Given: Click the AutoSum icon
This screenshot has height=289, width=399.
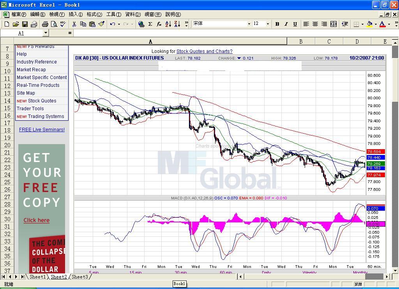Looking at the screenshot, I should click(150, 24).
